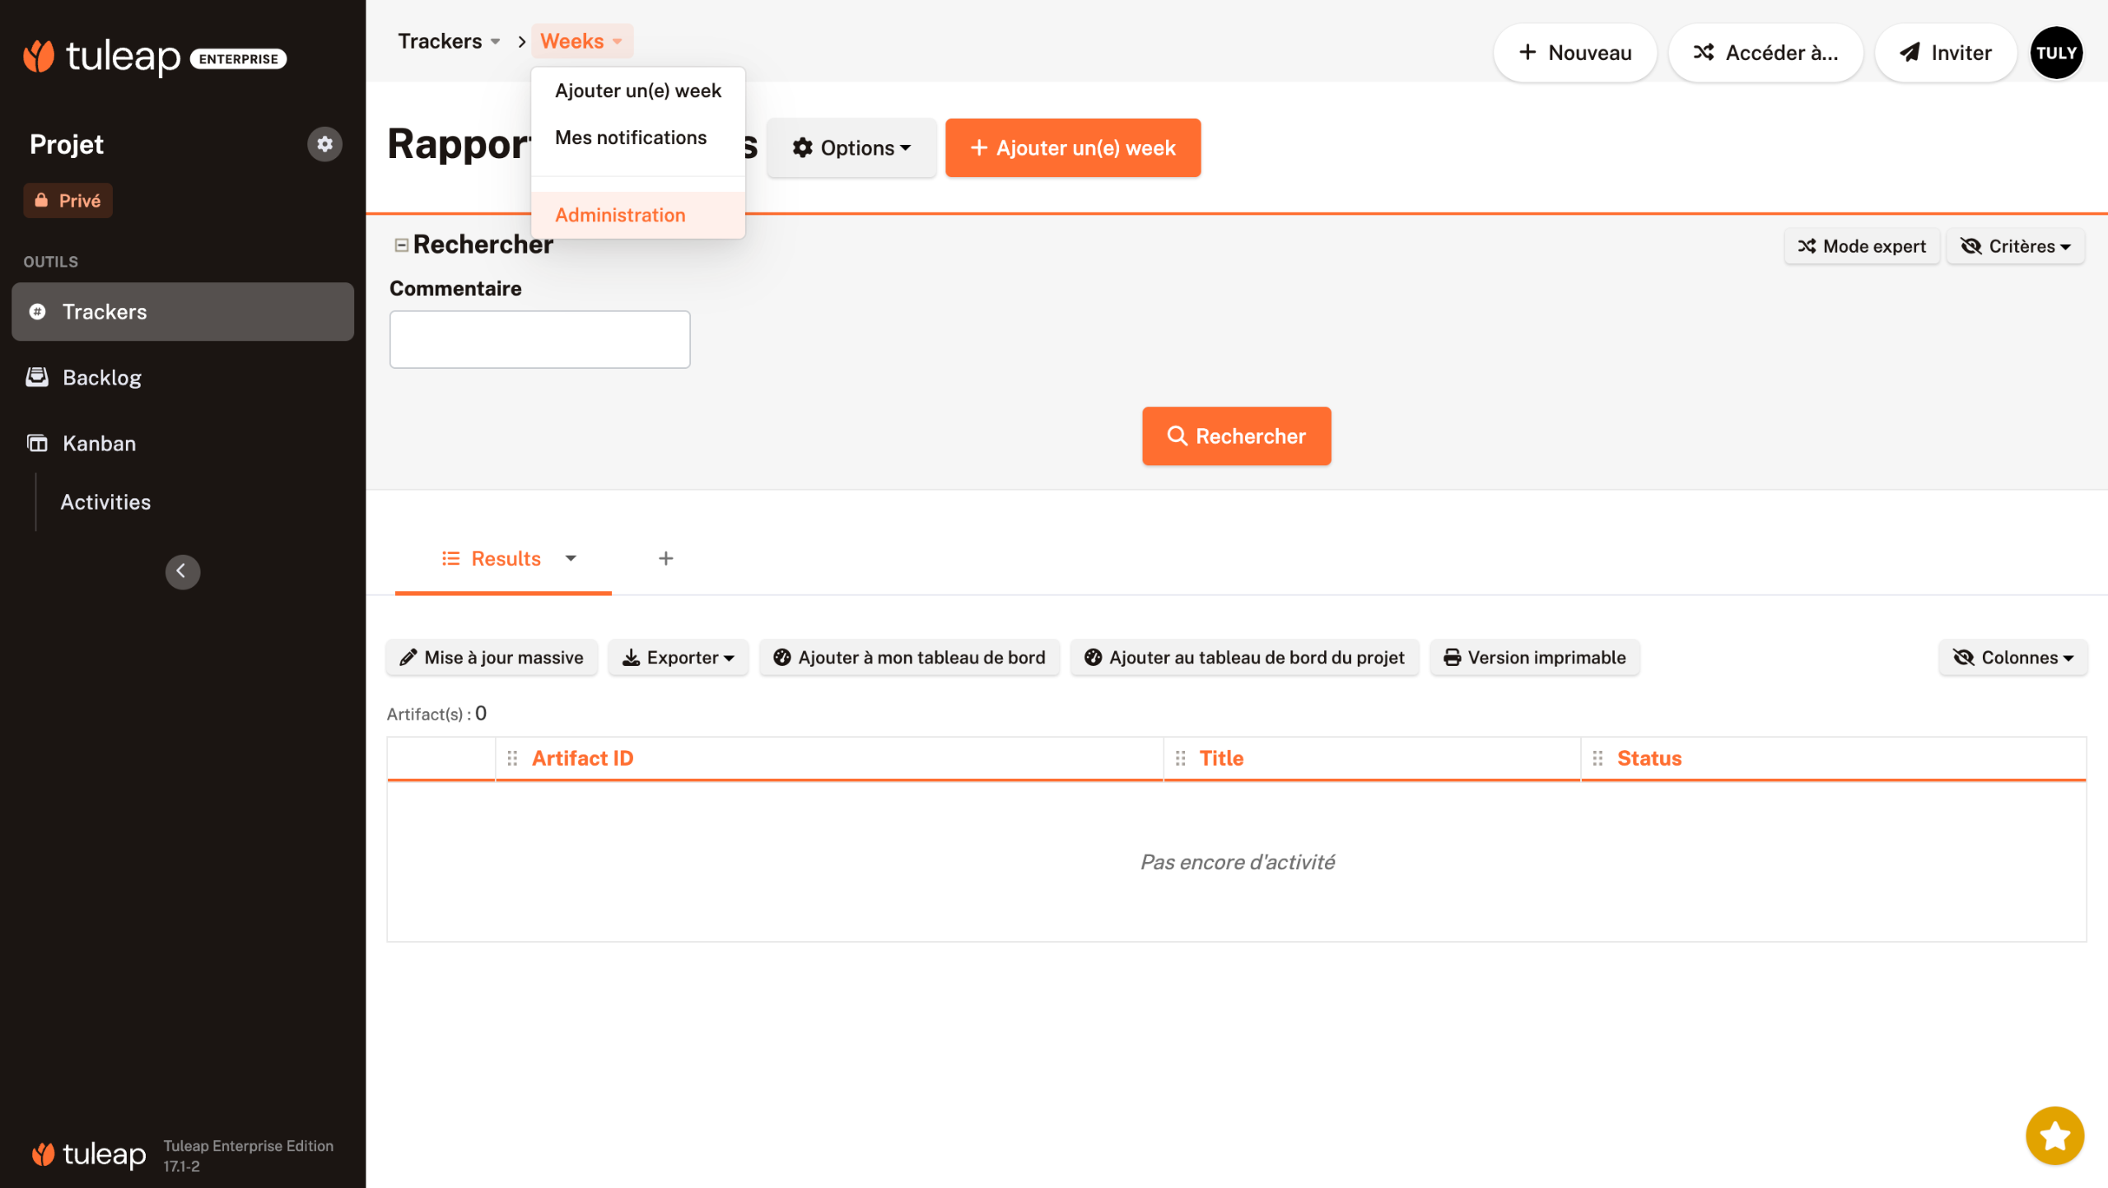Choose Mes notifications menu entry

pyautogui.click(x=631, y=137)
